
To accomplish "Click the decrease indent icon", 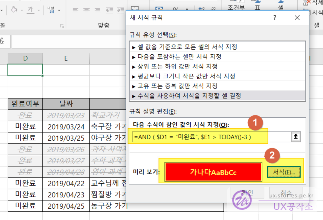I will (x=110, y=10).
